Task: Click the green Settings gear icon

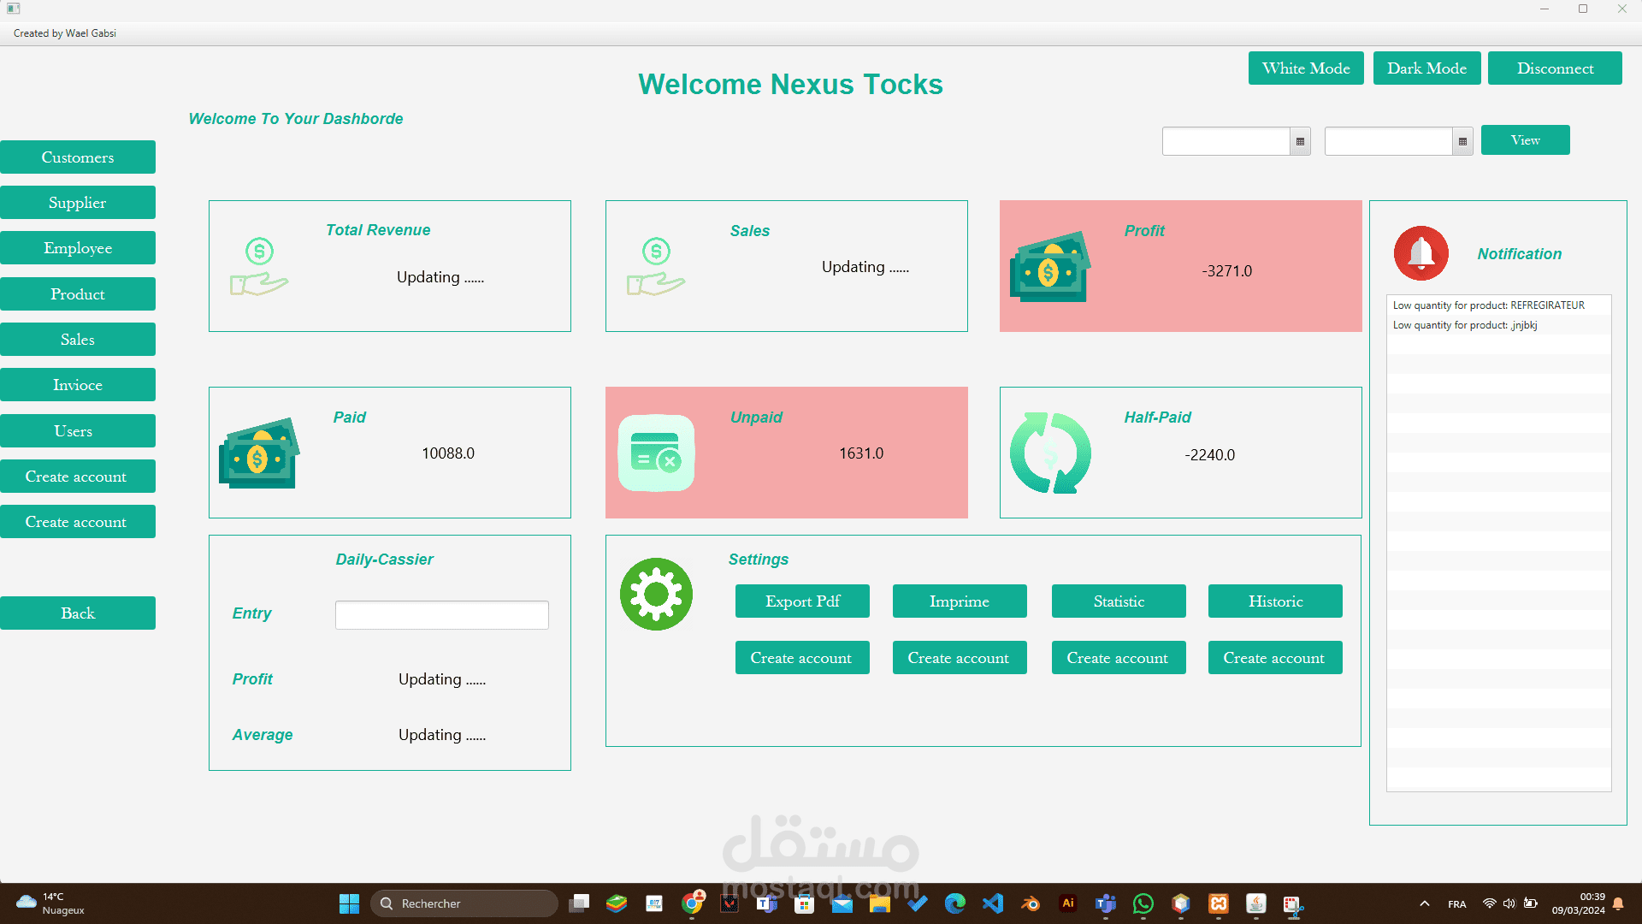Action: coord(656,595)
